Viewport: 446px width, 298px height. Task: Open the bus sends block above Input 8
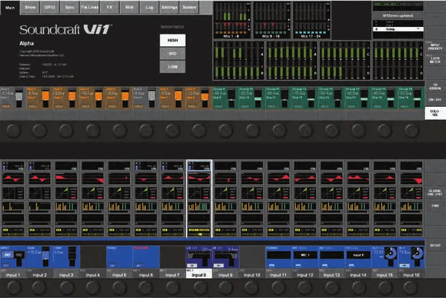point(199,206)
